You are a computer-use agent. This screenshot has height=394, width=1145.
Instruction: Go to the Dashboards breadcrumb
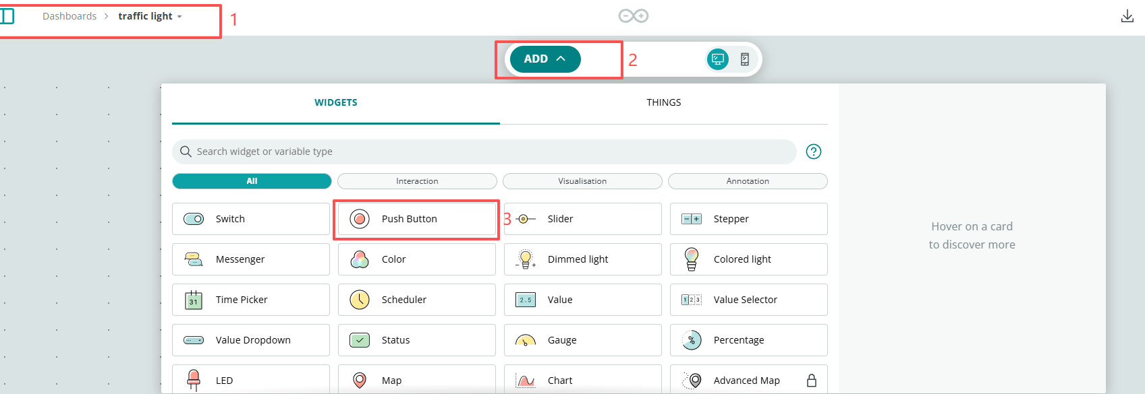(69, 16)
